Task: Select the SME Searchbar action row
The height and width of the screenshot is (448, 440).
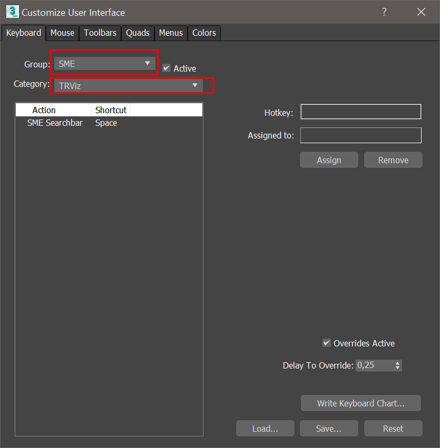Action: (x=109, y=123)
